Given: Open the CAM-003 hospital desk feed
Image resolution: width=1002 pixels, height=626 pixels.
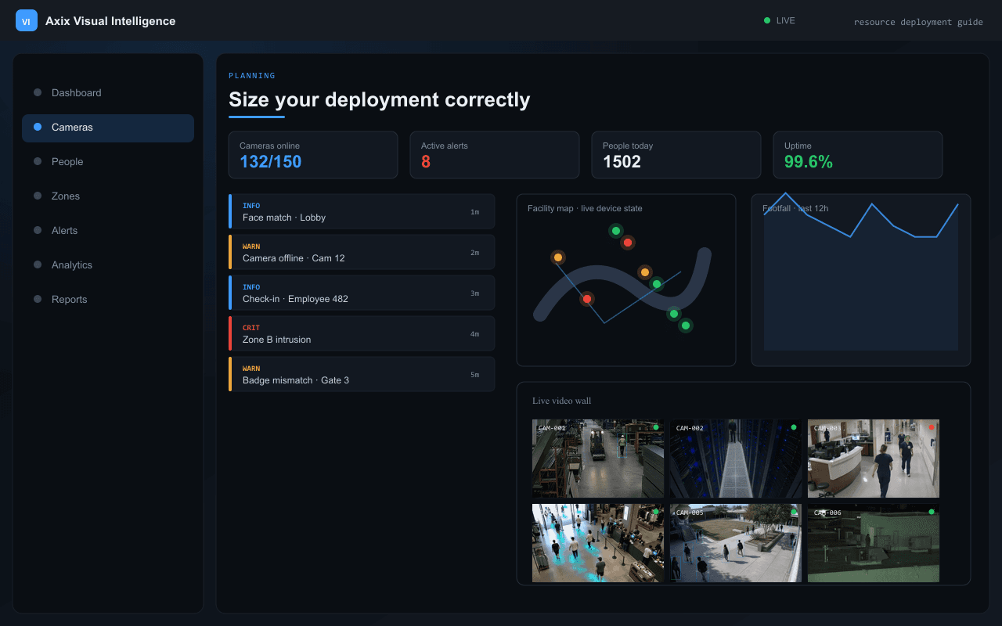Looking at the screenshot, I should click(x=874, y=459).
